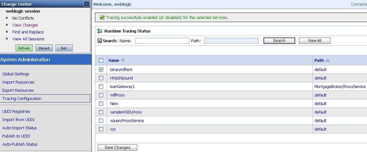The width and height of the screenshot is (367, 152).
Task: Click the System Administration panel header
Action: pos(46,60)
